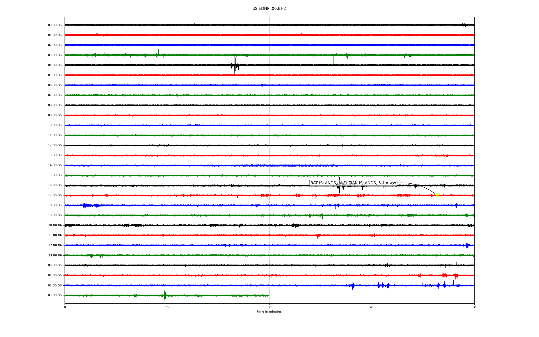Click the 30 tick on time axis
Viewport: 539px width, 337px height.
click(269, 307)
